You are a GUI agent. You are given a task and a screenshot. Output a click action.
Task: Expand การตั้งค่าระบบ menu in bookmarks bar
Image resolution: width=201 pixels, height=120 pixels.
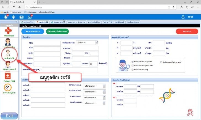tap(31, 12)
